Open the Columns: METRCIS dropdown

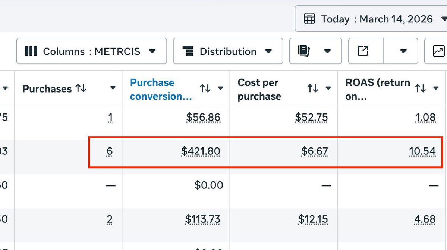click(x=91, y=51)
